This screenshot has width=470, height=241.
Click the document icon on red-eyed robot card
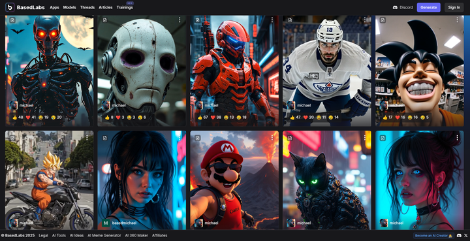point(12,20)
